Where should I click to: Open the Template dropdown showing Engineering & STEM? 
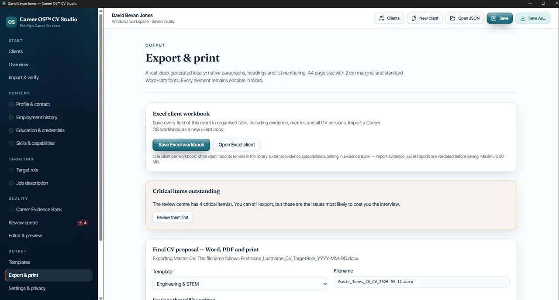[x=240, y=284]
